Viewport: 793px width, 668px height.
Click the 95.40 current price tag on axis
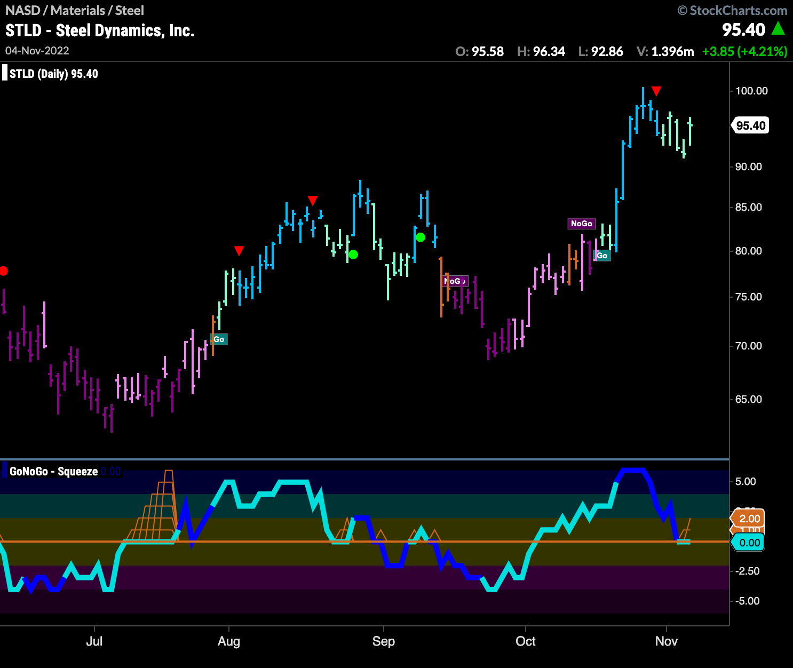point(750,125)
